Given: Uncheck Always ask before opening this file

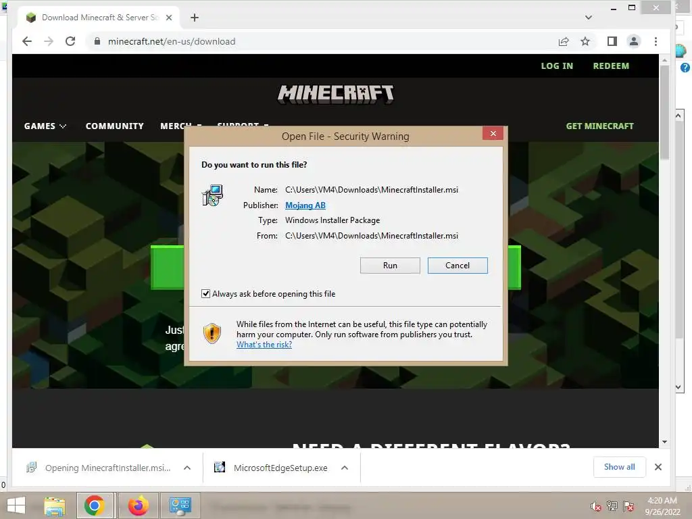Looking at the screenshot, I should click(205, 294).
